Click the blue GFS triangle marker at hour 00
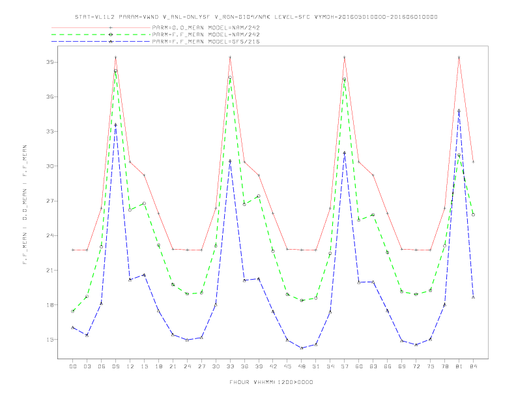 [x=73, y=327]
